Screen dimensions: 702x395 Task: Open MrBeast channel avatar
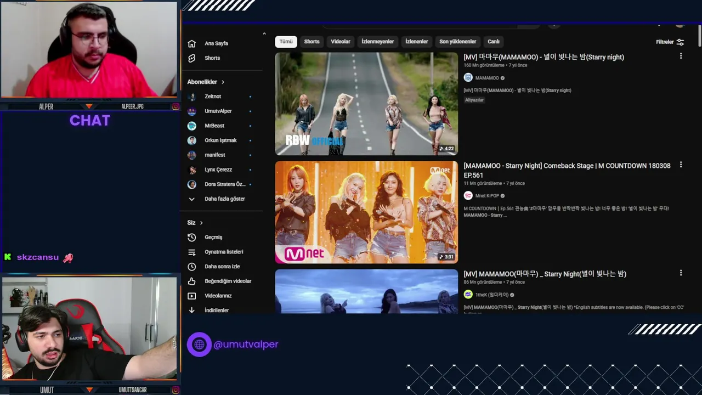pos(191,126)
